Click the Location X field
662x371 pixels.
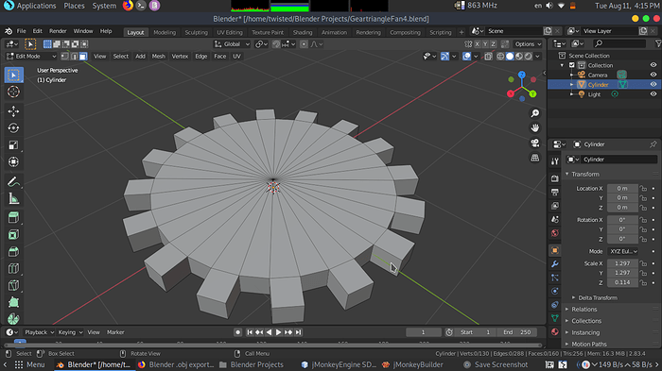(622, 189)
